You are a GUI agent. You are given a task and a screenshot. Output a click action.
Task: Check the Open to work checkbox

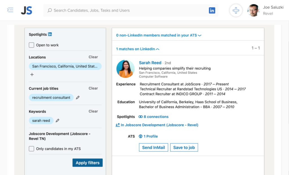(x=32, y=45)
